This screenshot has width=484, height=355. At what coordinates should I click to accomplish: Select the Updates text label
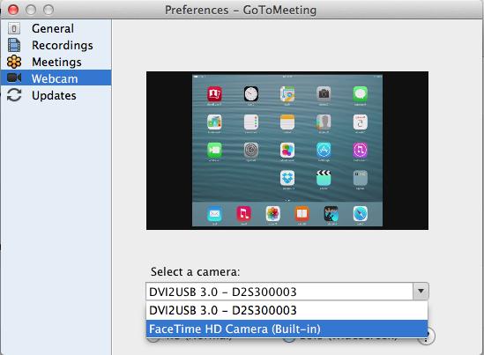point(54,95)
